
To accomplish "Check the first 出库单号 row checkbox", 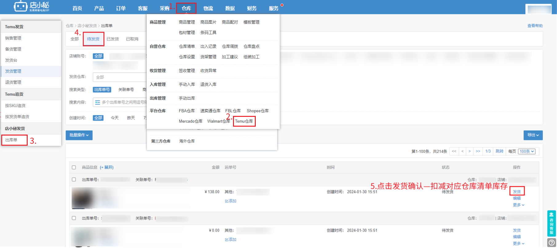I will pyautogui.click(x=74, y=179).
